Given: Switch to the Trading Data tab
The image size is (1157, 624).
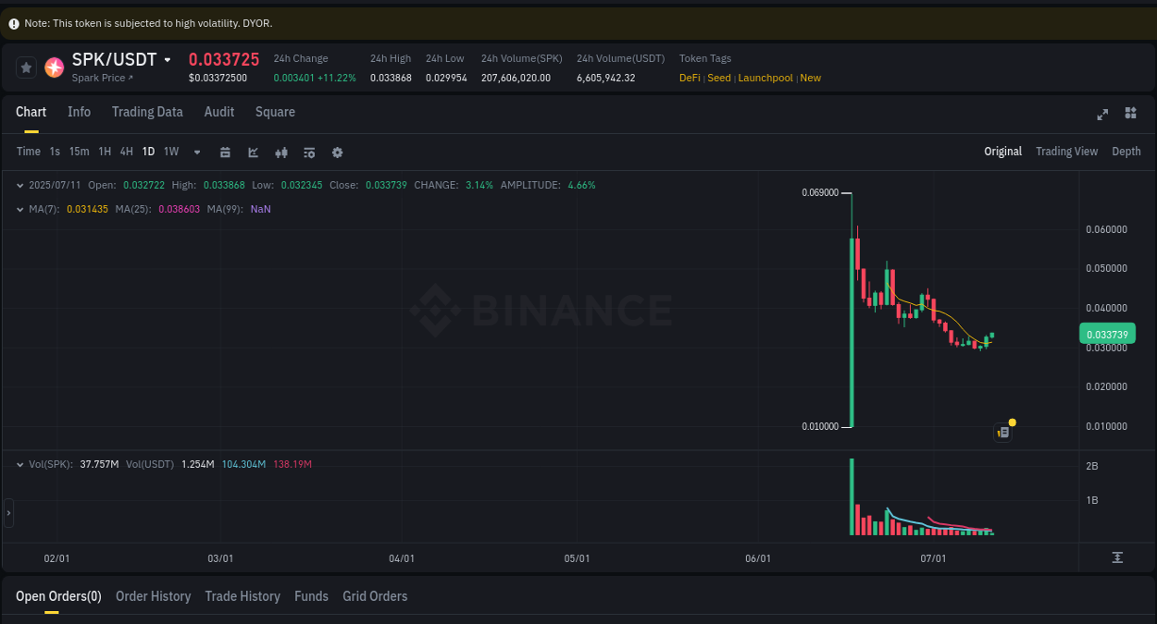Looking at the screenshot, I should pos(147,112).
